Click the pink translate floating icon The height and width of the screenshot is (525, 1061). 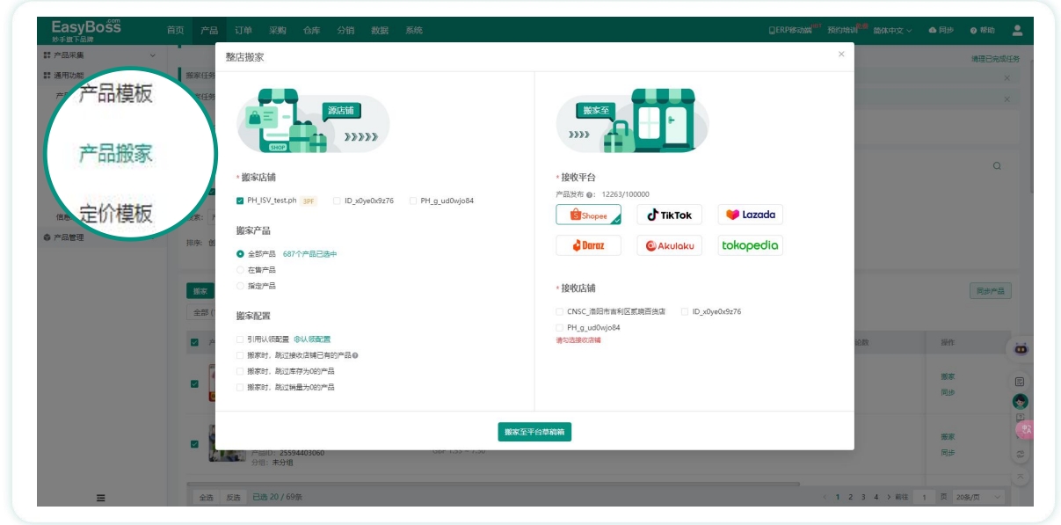click(x=1023, y=430)
